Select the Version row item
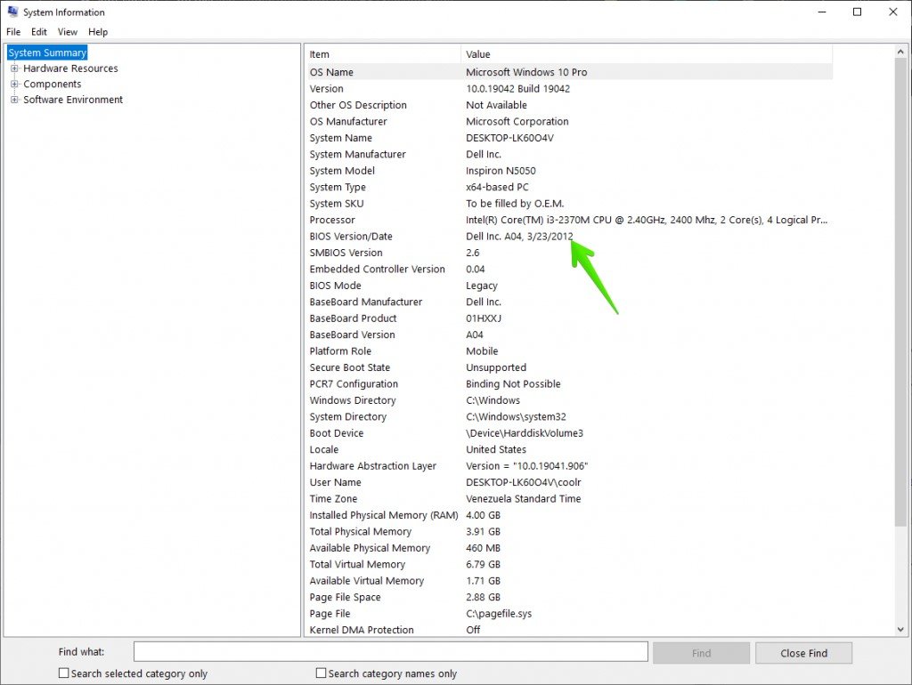912x685 pixels. (569, 89)
